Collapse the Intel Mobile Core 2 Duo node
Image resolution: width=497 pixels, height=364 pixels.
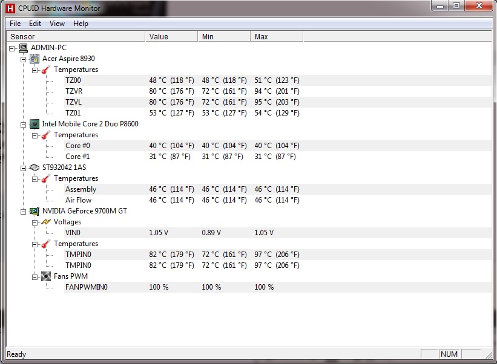coord(23,125)
